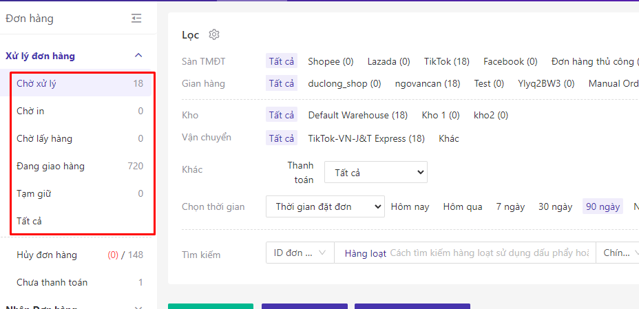Go to Đang giao hàng orders

click(51, 167)
